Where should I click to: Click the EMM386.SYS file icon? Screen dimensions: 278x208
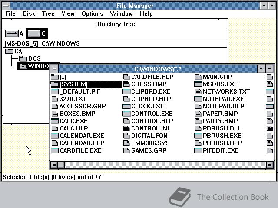pyautogui.click(x=126, y=143)
